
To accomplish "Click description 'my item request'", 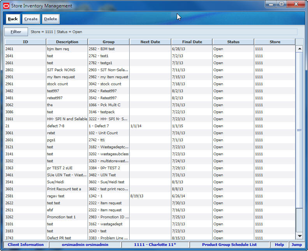I will click(61, 77).
